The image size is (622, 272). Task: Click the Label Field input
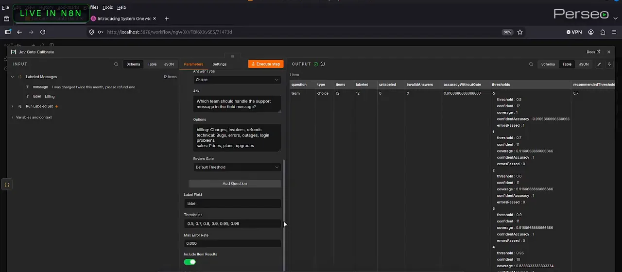pos(232,204)
